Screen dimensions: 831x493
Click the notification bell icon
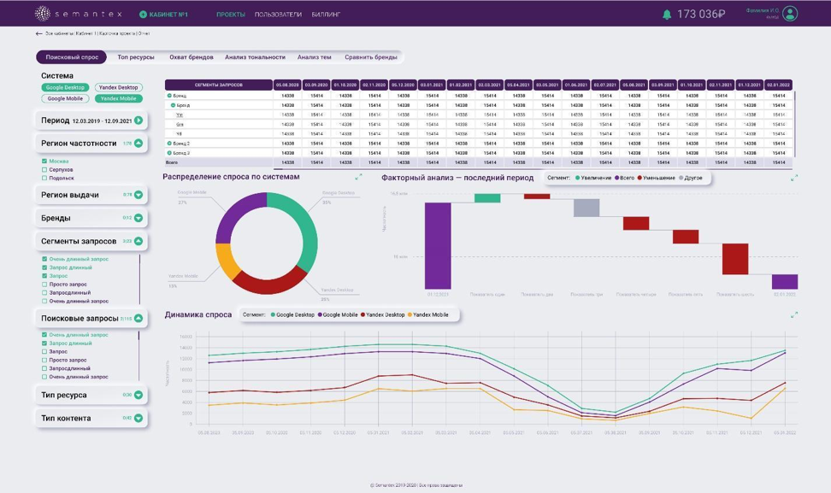pyautogui.click(x=667, y=15)
